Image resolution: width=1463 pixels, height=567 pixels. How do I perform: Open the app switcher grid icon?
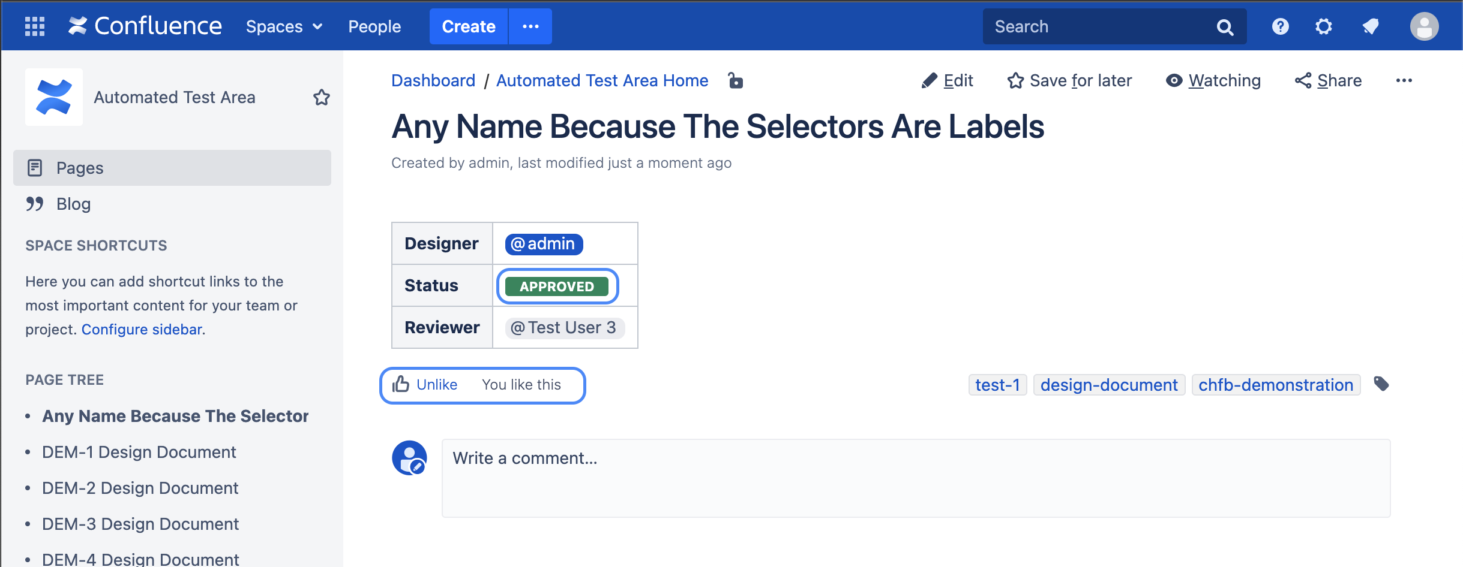tap(35, 26)
